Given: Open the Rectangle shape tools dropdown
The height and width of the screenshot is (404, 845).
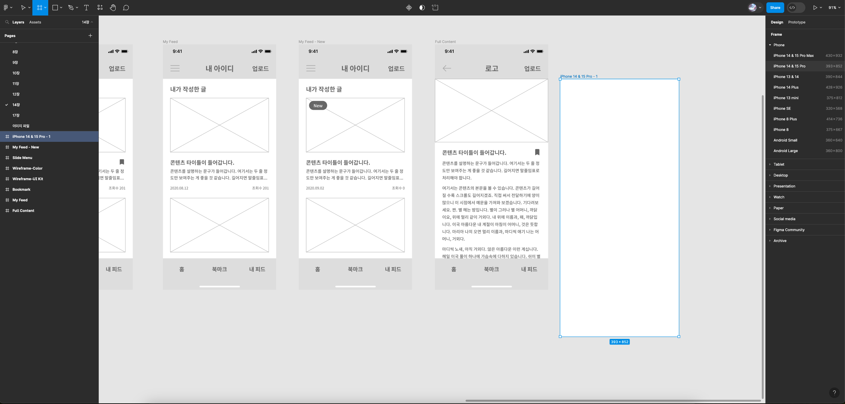Looking at the screenshot, I should (61, 8).
